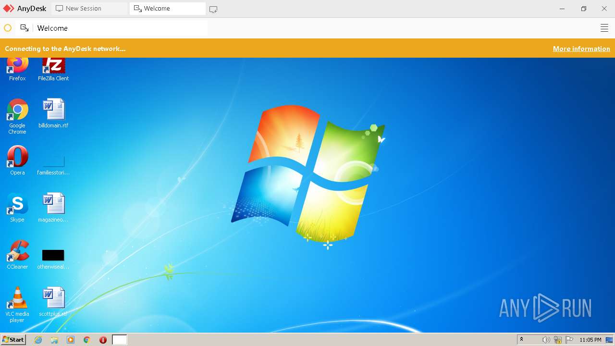The image size is (615, 346).
Task: Open the Windows Start menu
Action: (13, 340)
